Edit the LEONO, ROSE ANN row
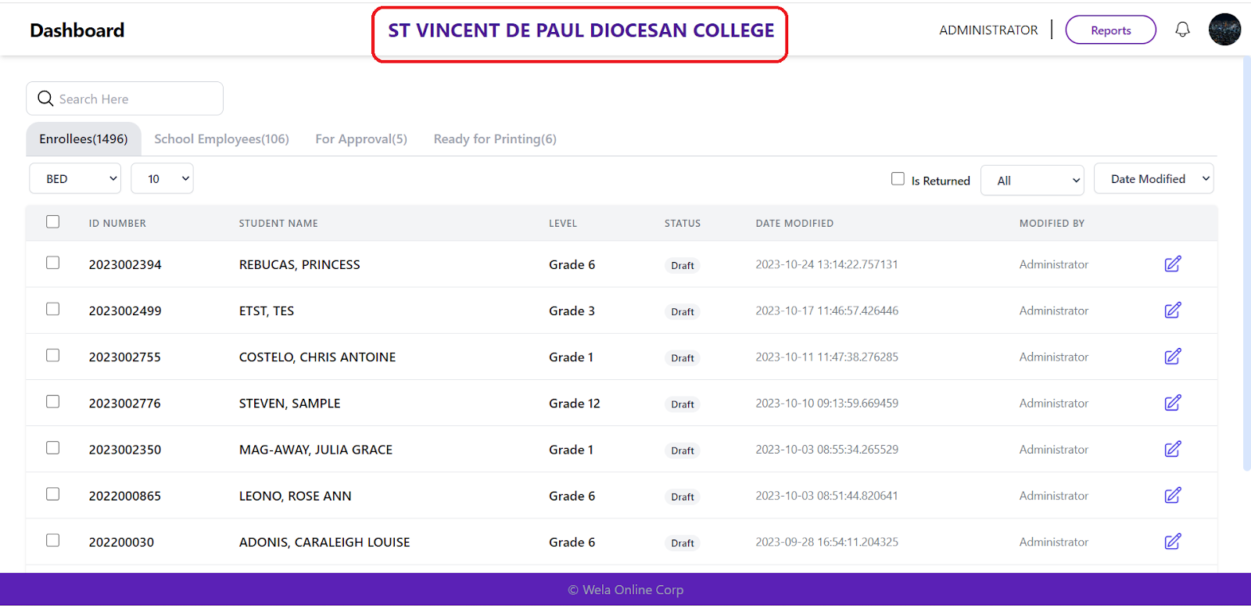The height and width of the screenshot is (606, 1251). (x=1172, y=495)
